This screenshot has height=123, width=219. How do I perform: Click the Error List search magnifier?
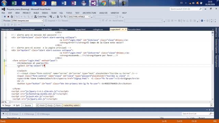pos(210,114)
